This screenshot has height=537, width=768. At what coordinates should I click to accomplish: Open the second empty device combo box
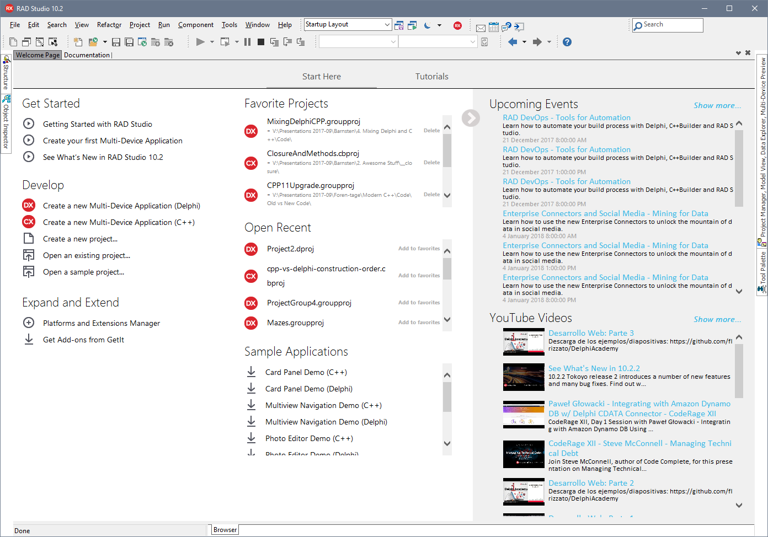438,42
